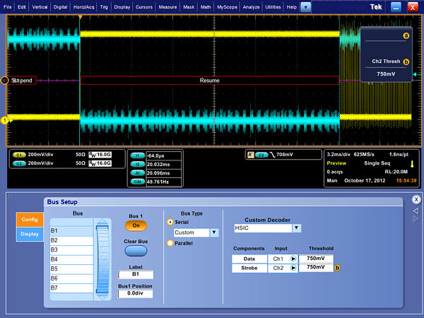This screenshot has width=424, height=318.
Task: Click the C1 channel badge in readout
Action: point(20,153)
